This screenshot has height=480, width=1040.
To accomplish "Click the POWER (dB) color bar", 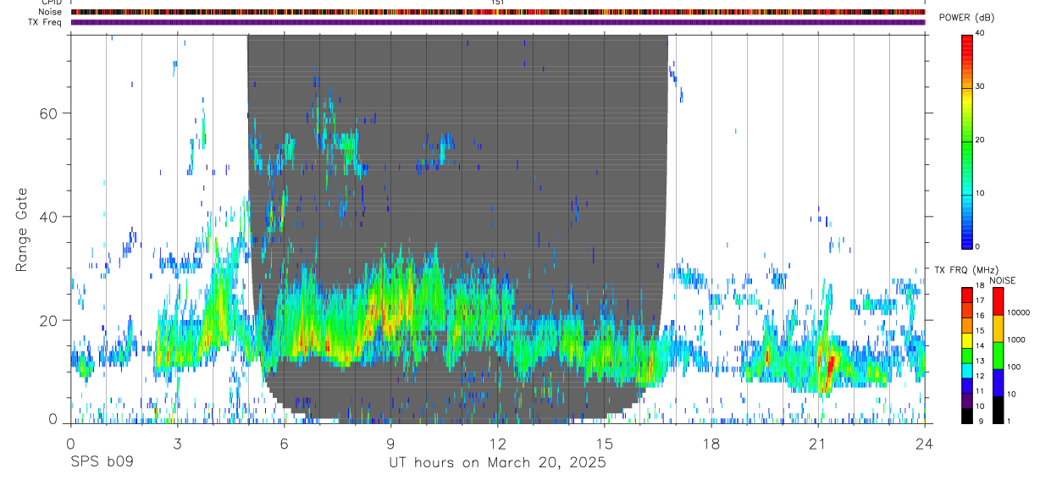I will (x=967, y=141).
